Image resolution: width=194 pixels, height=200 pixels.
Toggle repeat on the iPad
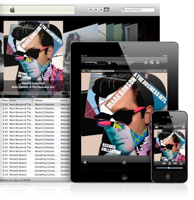point(84,71)
